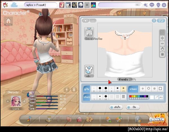
Task: Click the up arrow round button
Action: (x=66, y=90)
